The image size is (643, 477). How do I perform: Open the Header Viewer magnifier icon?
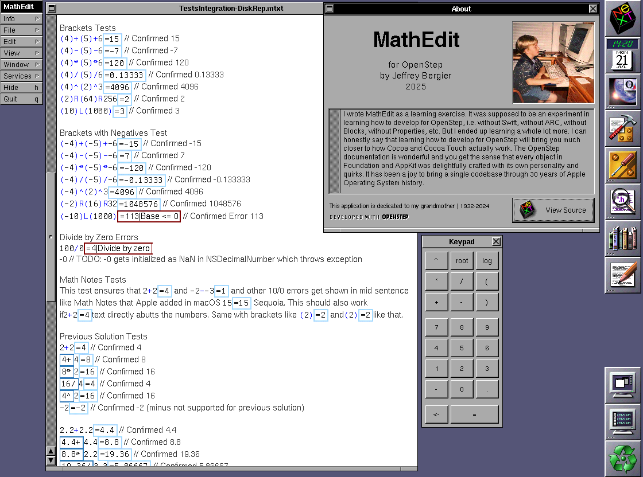pyautogui.click(x=623, y=202)
